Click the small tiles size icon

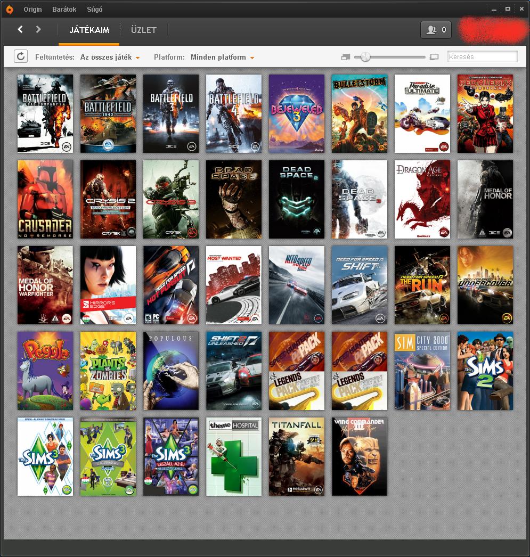[x=346, y=57]
